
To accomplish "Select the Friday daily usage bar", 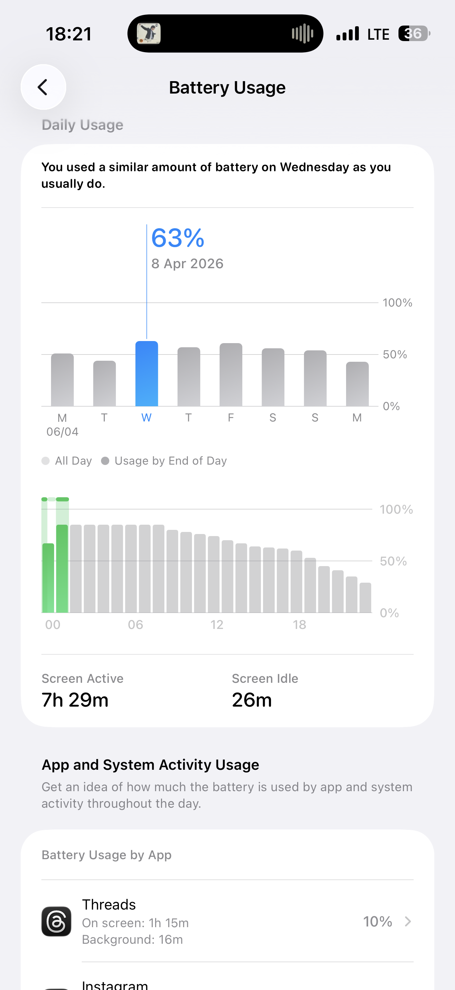I will click(231, 375).
